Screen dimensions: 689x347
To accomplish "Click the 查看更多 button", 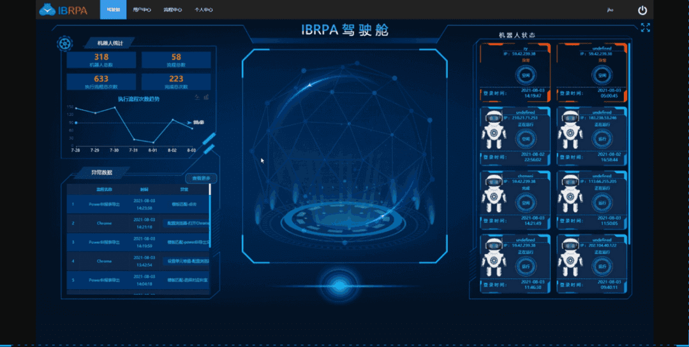I will (x=201, y=178).
